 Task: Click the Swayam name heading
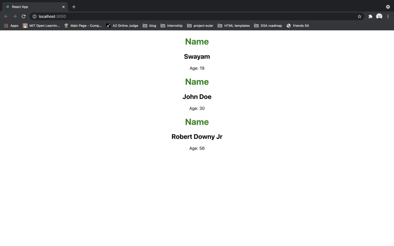coord(197,56)
